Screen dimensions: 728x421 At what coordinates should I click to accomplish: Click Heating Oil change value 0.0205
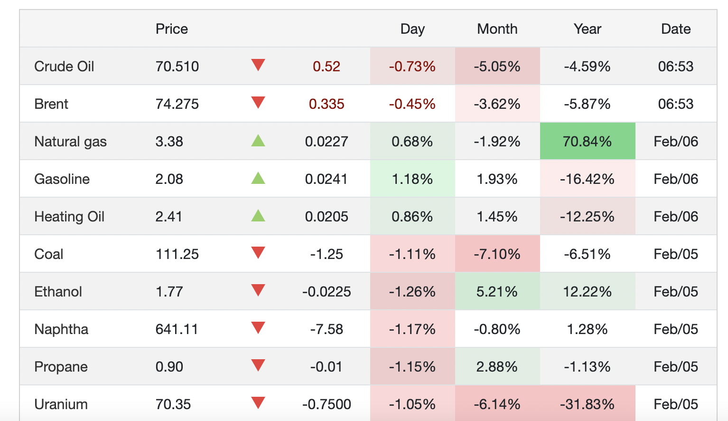[327, 216]
